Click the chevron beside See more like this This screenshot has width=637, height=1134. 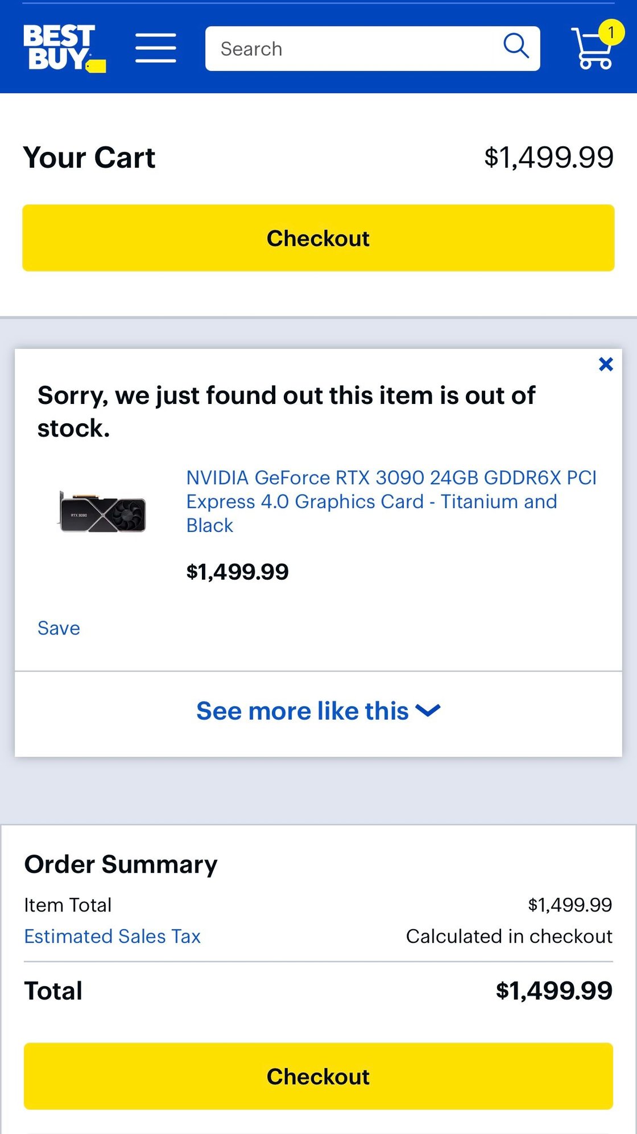[x=428, y=711]
